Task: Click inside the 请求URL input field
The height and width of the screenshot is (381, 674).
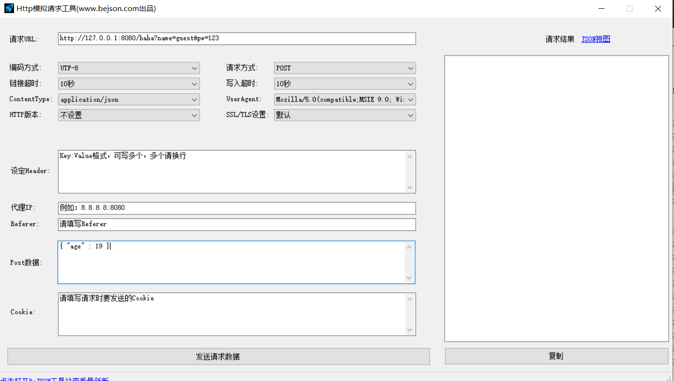Action: [x=237, y=39]
